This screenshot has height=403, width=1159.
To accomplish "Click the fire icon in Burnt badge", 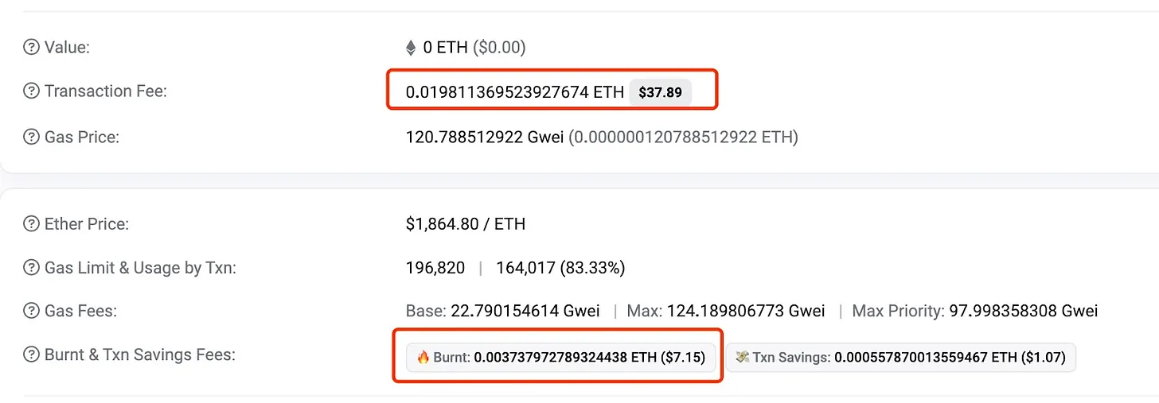I will 423,358.
